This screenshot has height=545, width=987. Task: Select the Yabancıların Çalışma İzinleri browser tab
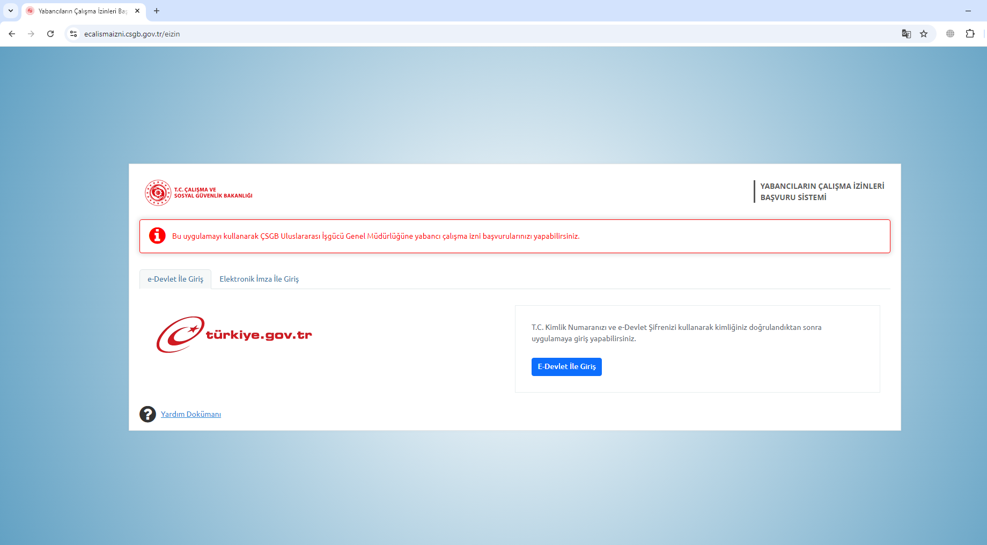pyautogui.click(x=83, y=11)
